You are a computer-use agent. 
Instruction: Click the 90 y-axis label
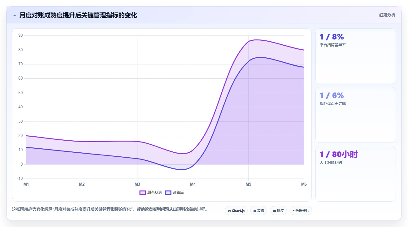tap(20, 35)
